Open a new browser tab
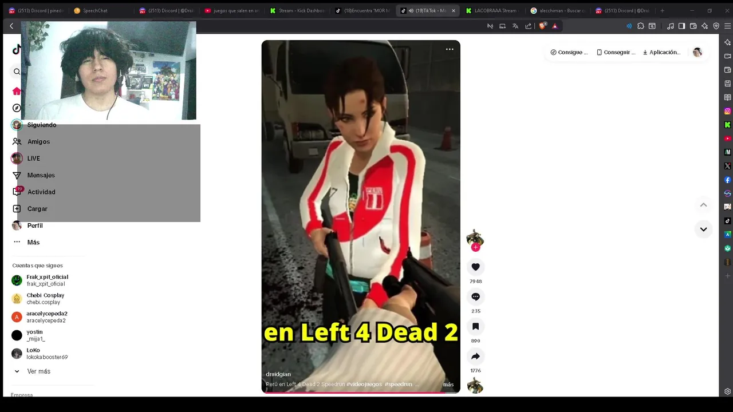 pyautogui.click(x=662, y=10)
